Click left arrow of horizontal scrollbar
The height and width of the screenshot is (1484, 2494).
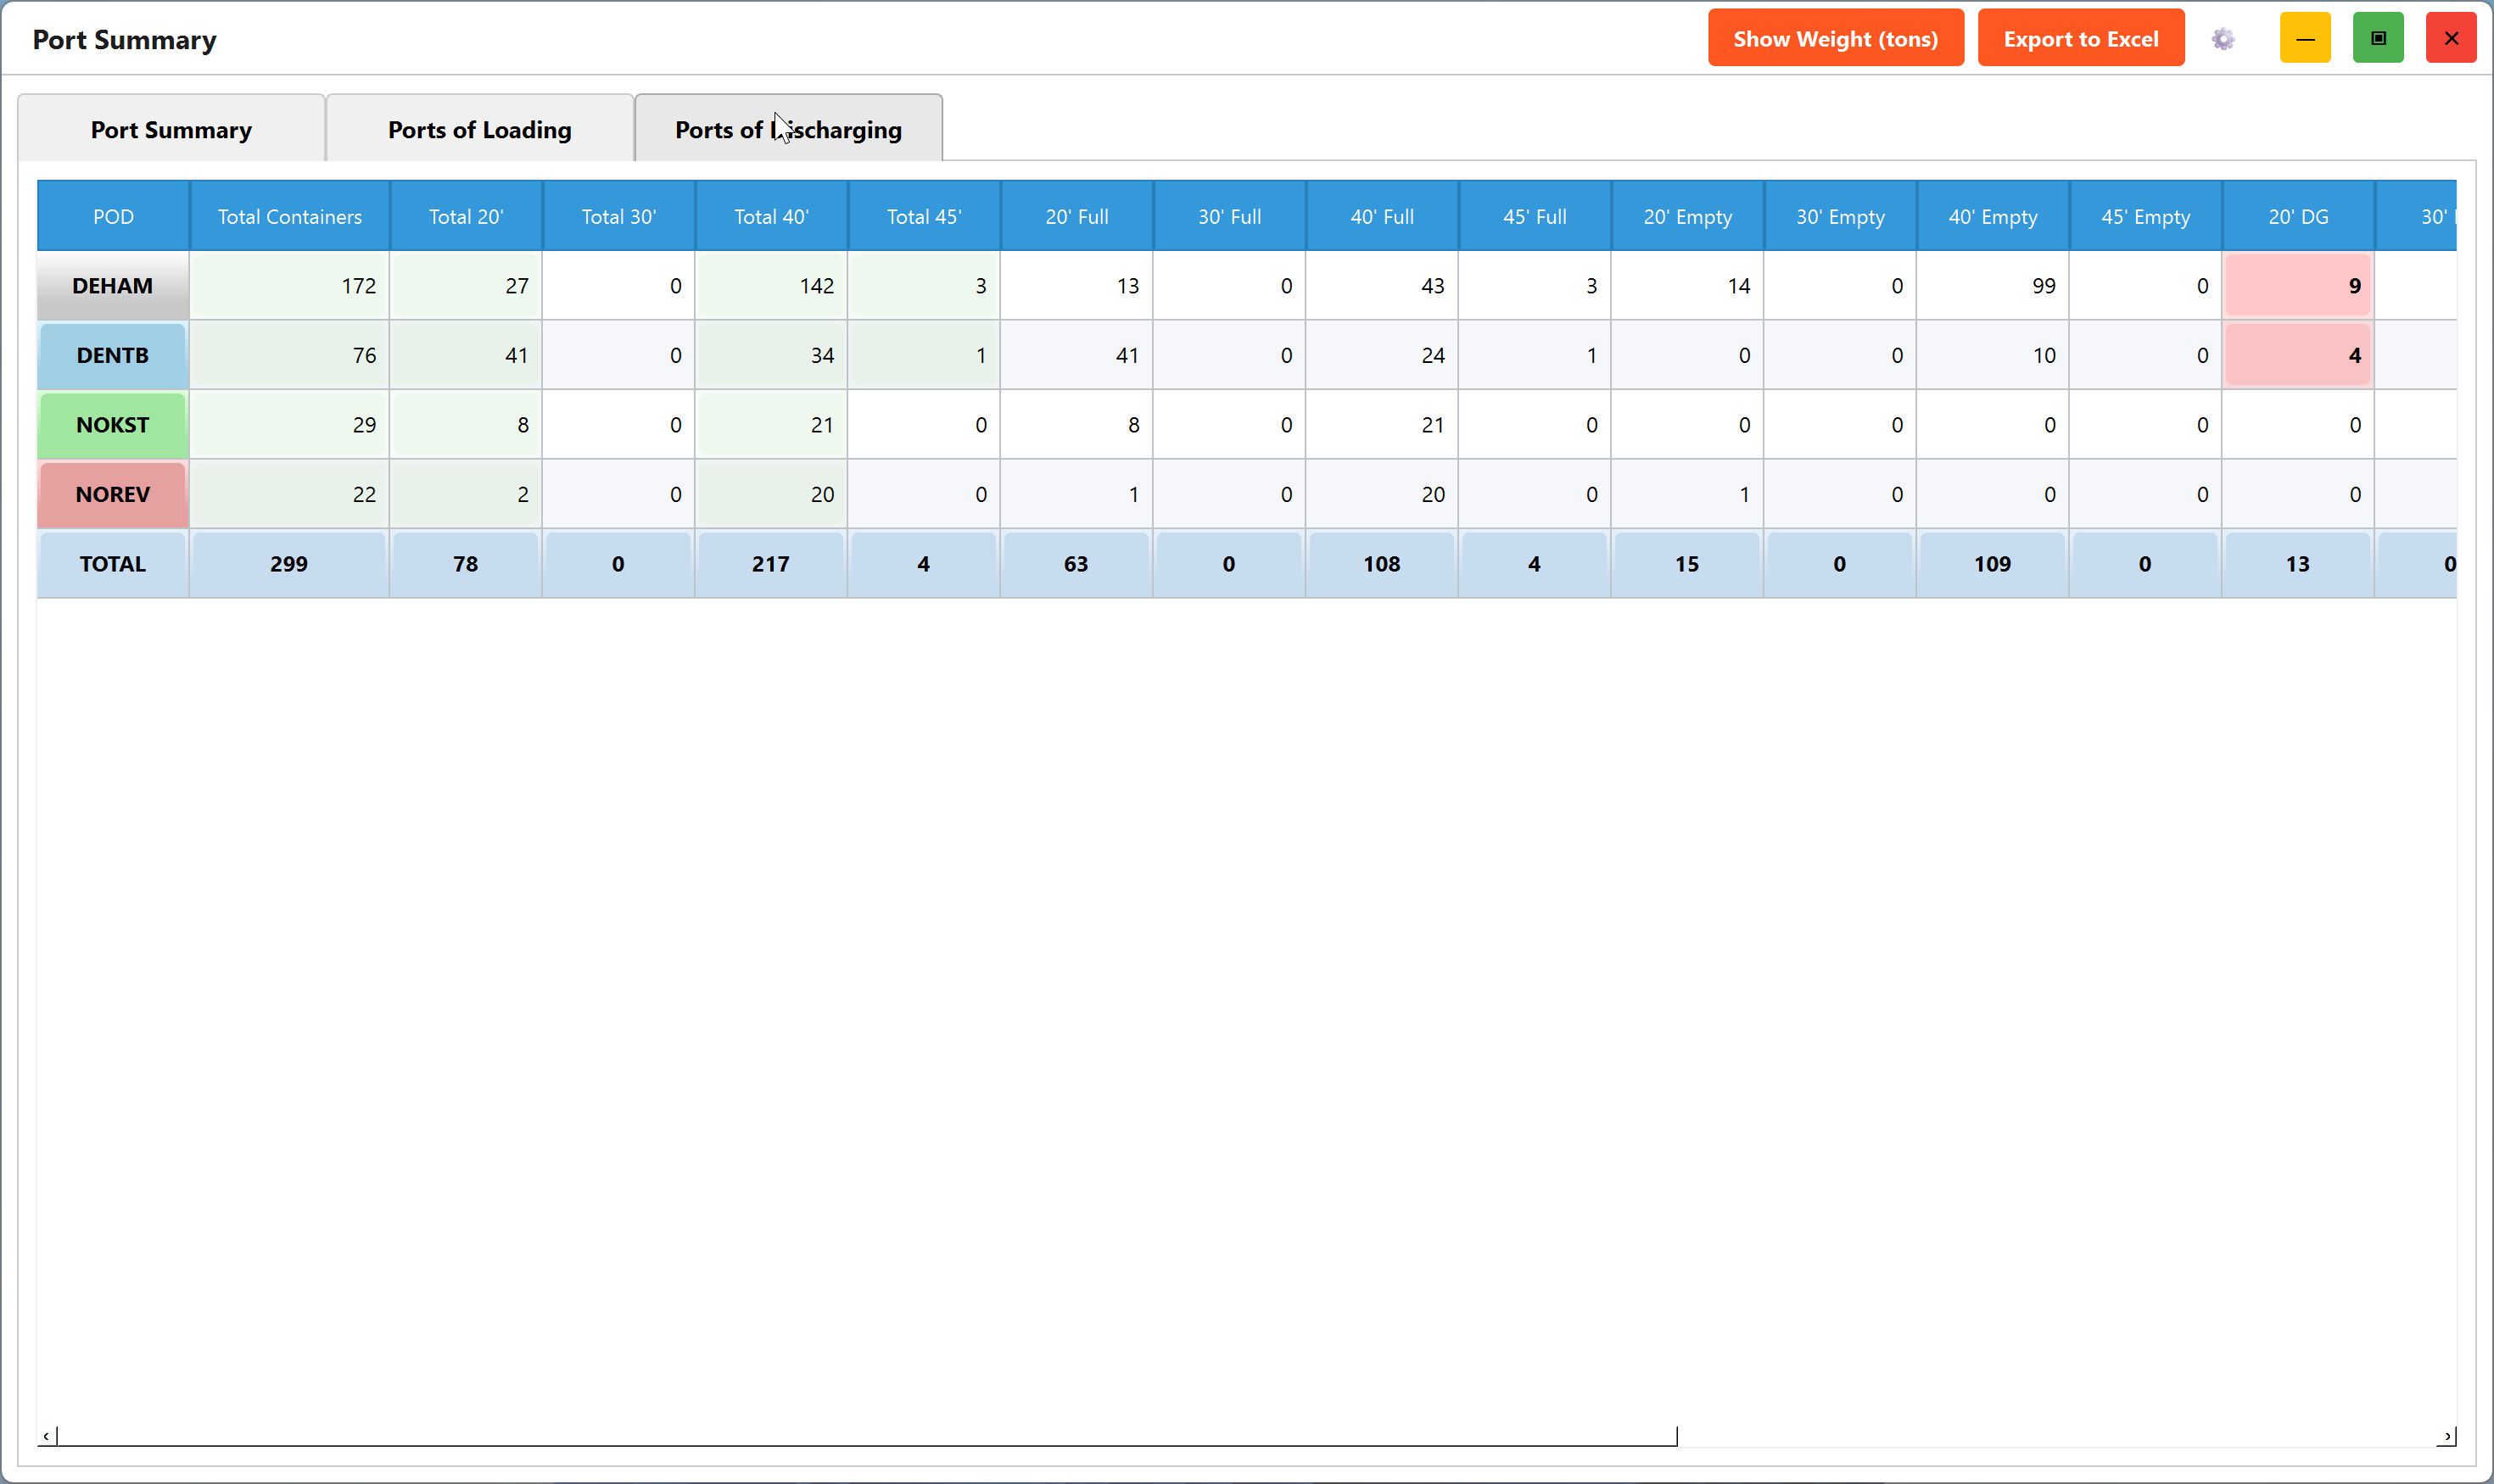coord(46,1436)
